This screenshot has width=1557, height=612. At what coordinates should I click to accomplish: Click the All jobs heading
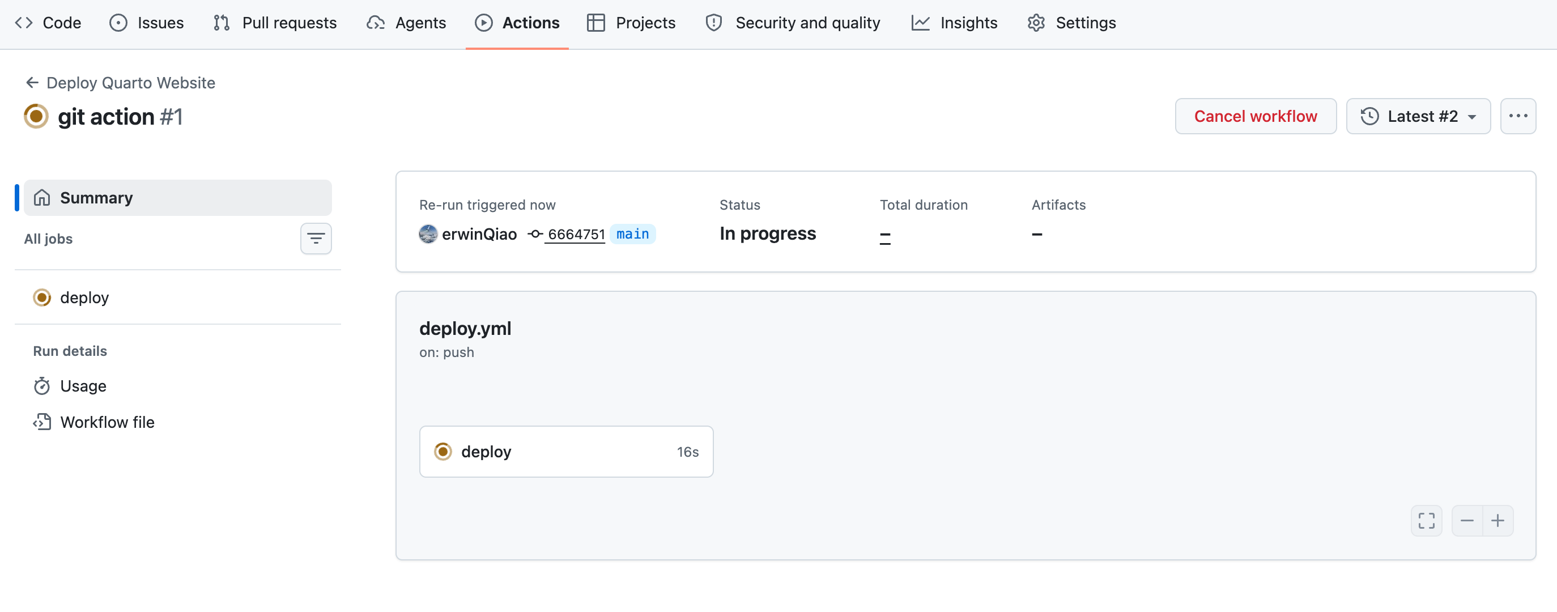point(48,239)
